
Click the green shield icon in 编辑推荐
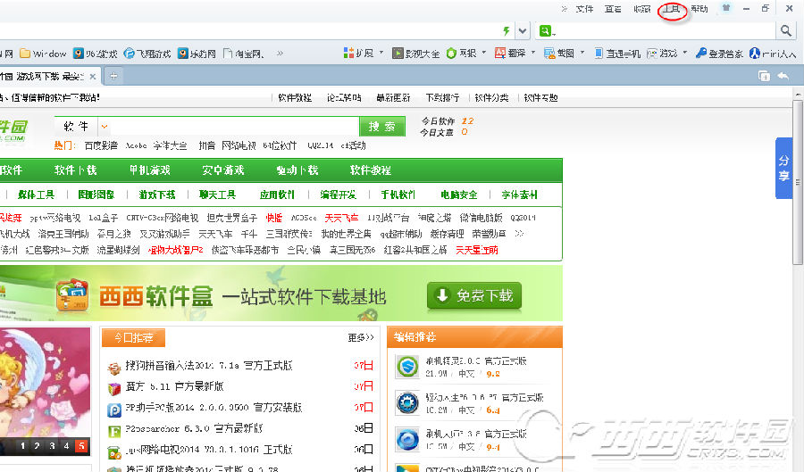click(x=407, y=366)
